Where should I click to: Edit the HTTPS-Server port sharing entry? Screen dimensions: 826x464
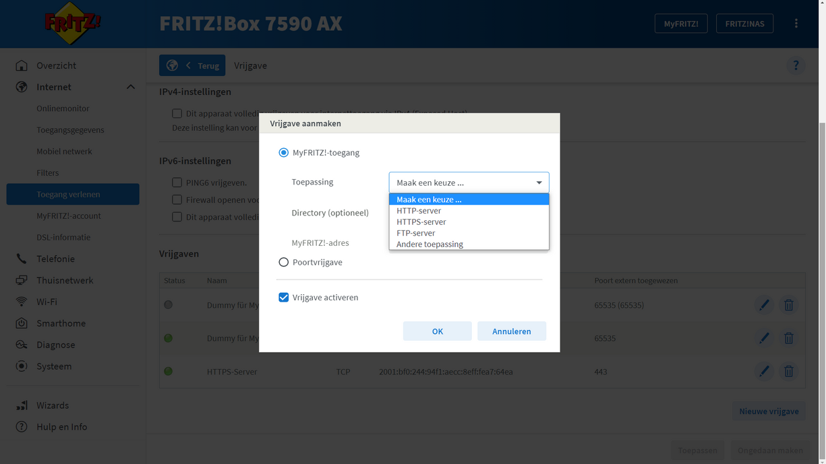point(763,371)
